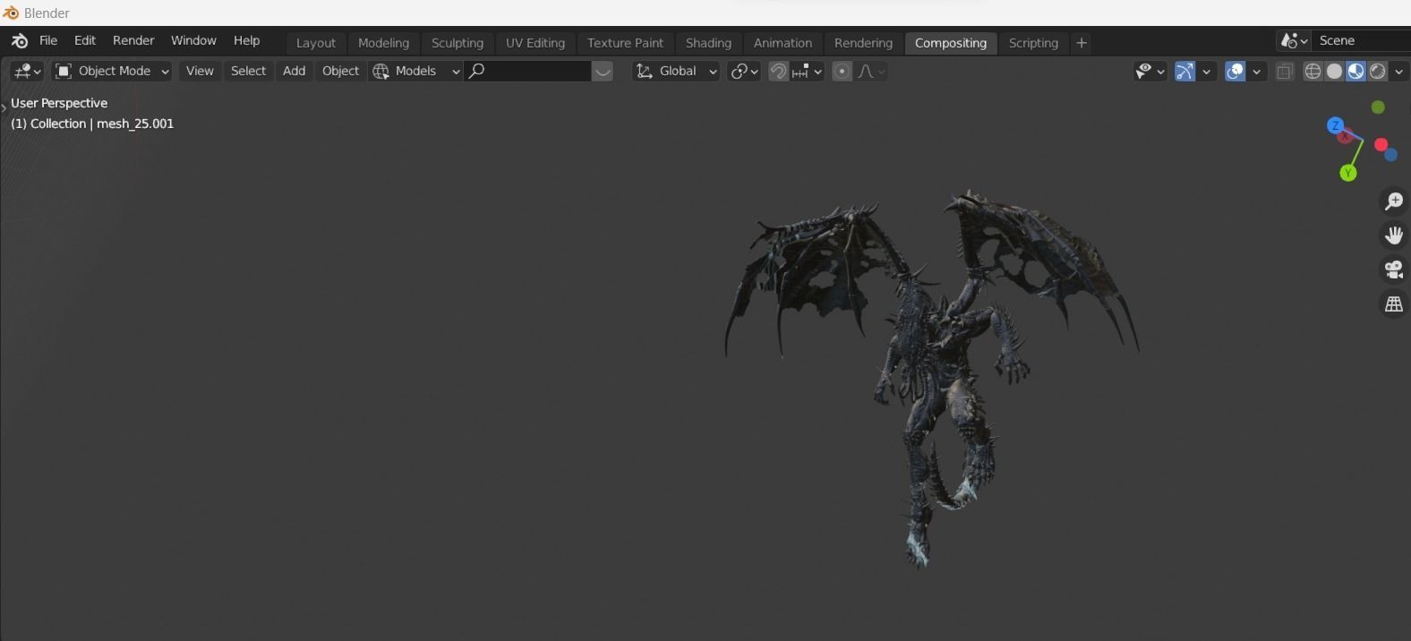The width and height of the screenshot is (1411, 641).
Task: Open the Help menu
Action: click(x=246, y=40)
